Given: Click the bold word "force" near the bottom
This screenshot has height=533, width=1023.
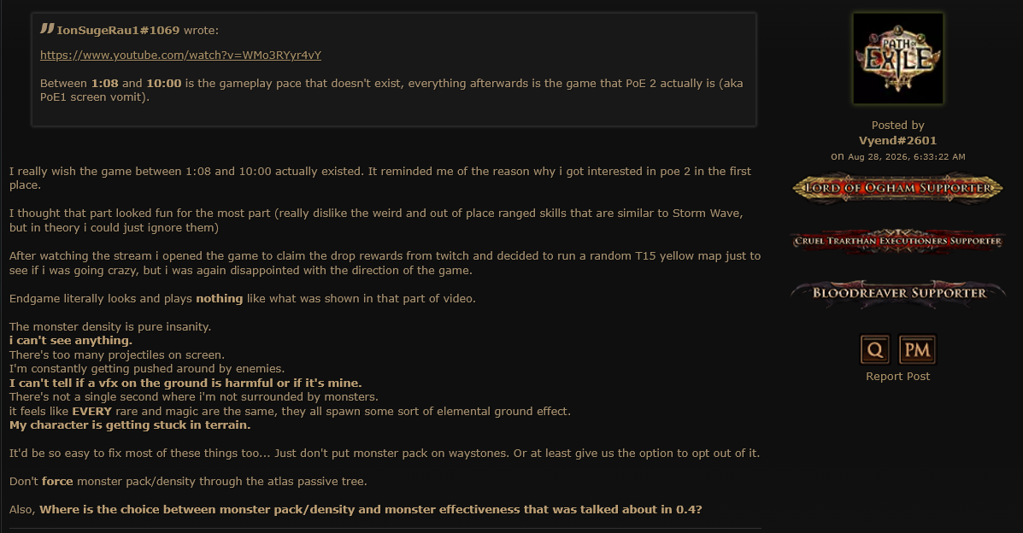Looking at the screenshot, I should click(57, 482).
